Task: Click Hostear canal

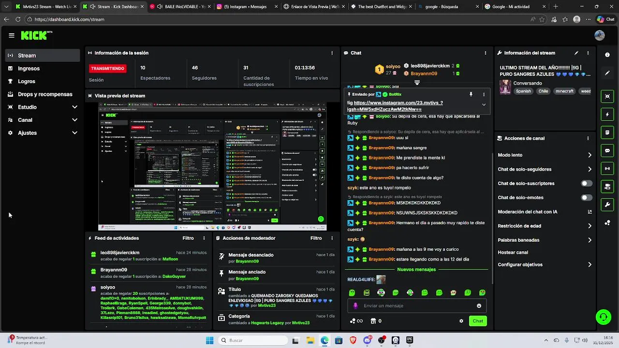Action: [513, 252]
